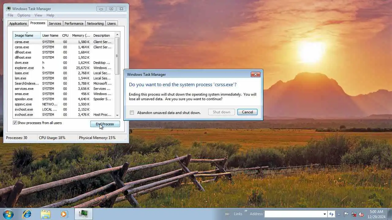Close the csrss.exe confirmation dialog
392x220 pixels.
coord(255,74)
